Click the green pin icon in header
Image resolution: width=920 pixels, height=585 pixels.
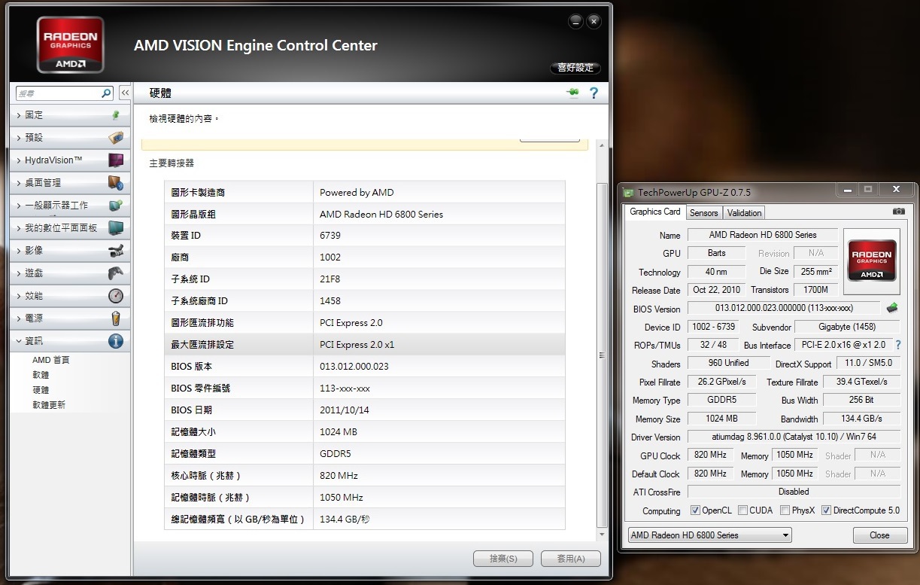pyautogui.click(x=573, y=93)
